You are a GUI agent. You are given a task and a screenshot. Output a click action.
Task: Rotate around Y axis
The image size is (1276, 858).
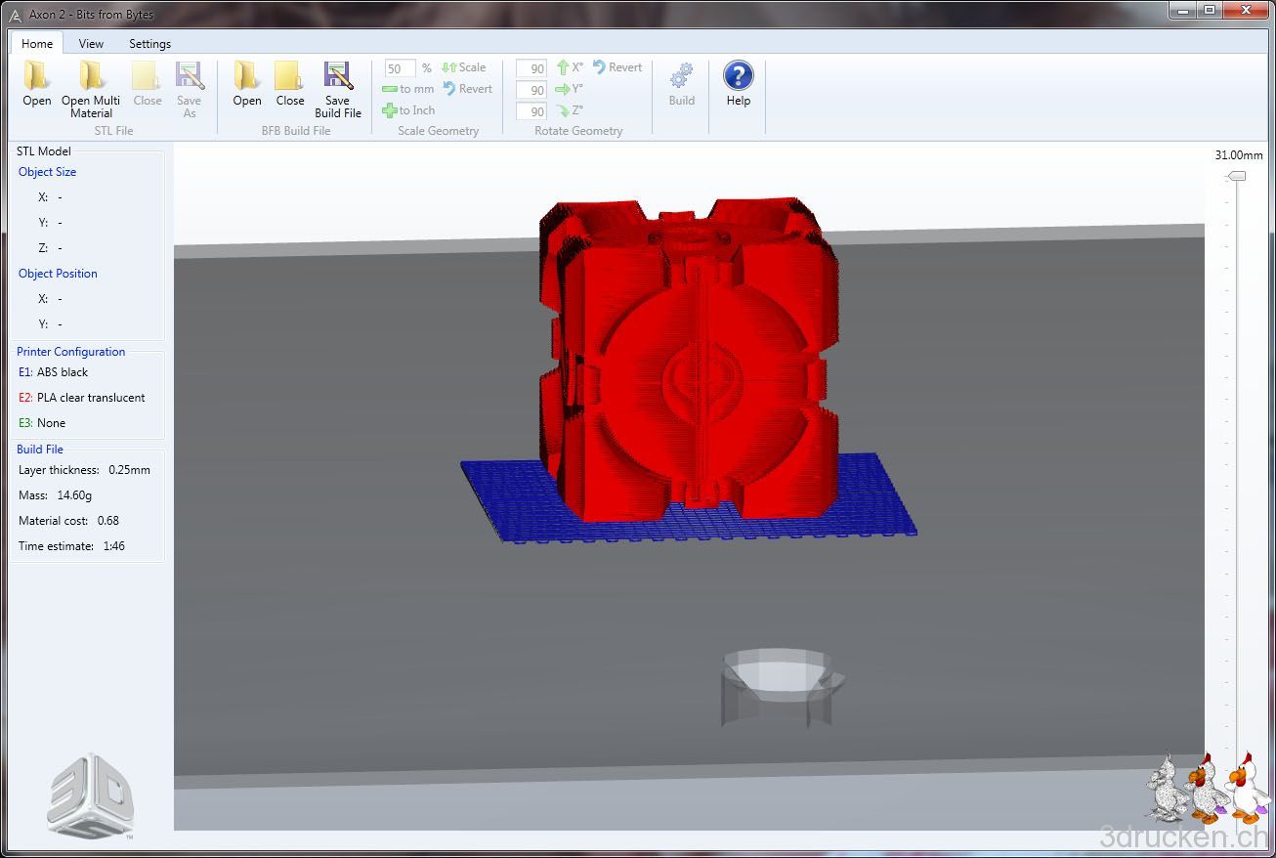click(570, 89)
